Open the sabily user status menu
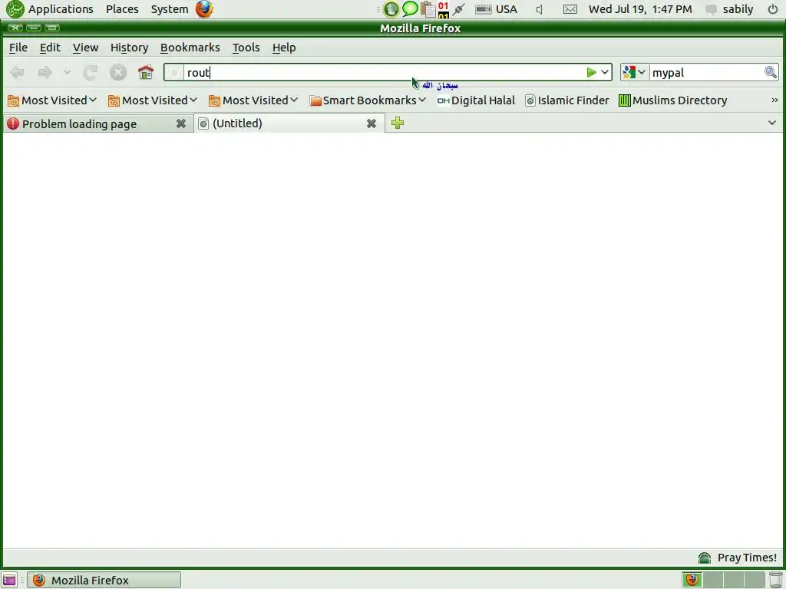 pos(729,9)
